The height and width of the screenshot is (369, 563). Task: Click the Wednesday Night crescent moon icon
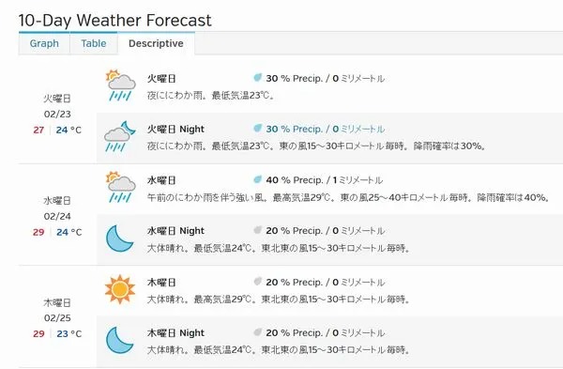(119, 238)
